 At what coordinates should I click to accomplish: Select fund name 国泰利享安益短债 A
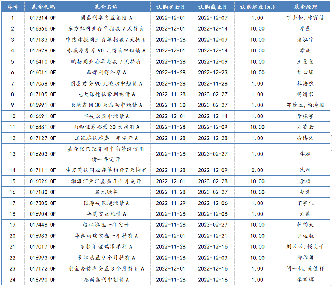pyautogui.click(x=106, y=18)
